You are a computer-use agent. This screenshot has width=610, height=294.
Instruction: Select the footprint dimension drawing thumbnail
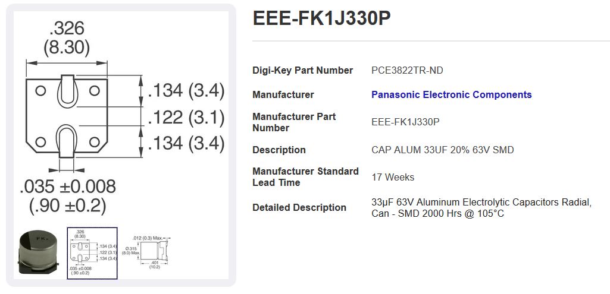(92, 252)
